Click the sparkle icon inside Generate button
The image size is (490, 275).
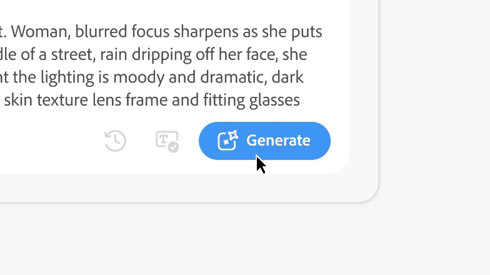228,141
